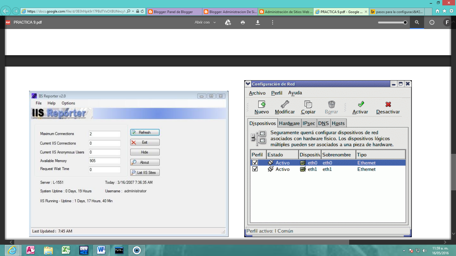The width and height of the screenshot is (456, 256).
Task: Open the Perfil menu in Configuración de Red
Action: [276, 93]
